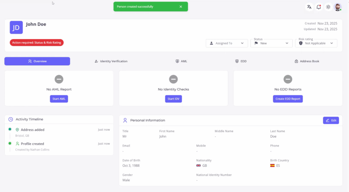Open the Status dropdown showing New
The image size is (349, 192).
tap(271, 43)
